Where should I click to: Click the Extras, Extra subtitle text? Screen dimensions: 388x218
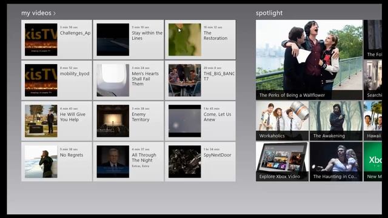(x=140, y=166)
